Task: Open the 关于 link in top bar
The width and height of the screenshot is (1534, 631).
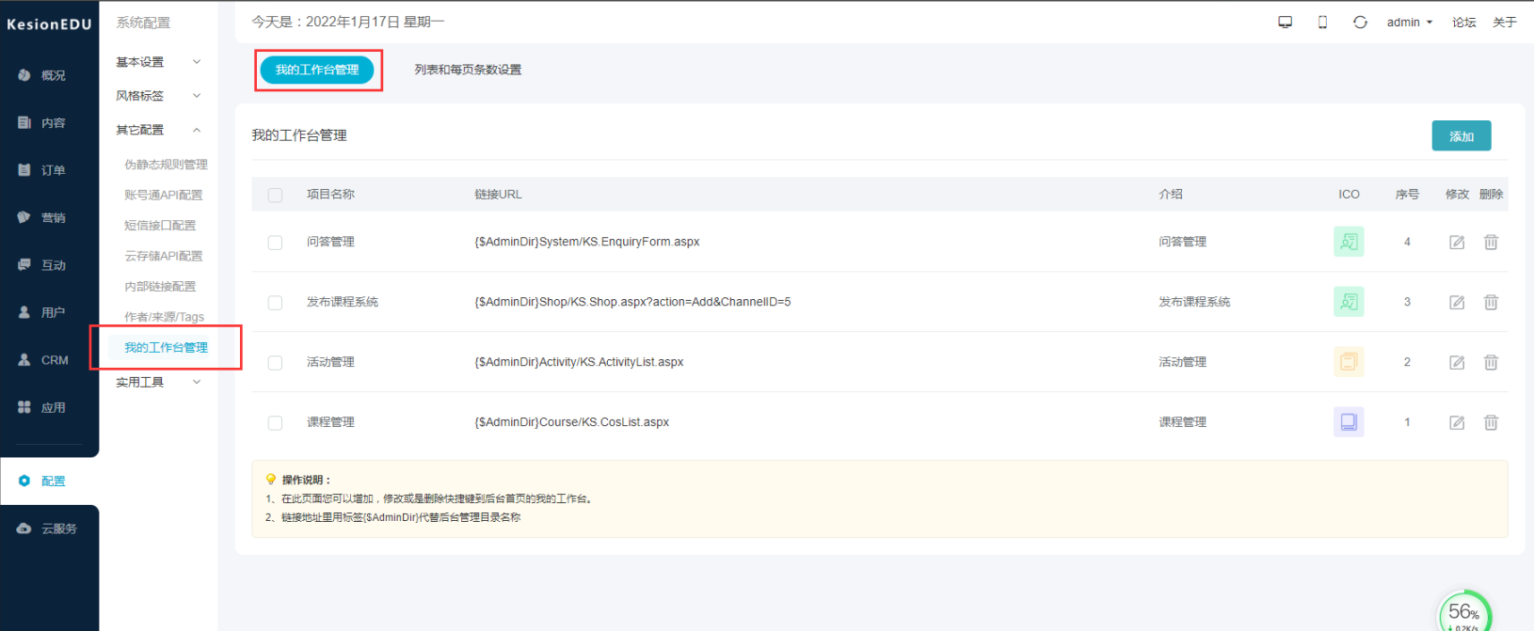Action: [x=1505, y=22]
